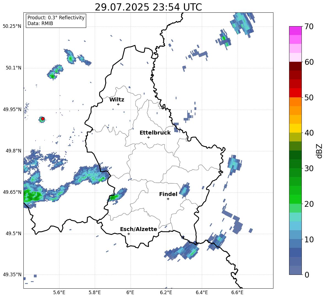Select the Ettelbruck city label

[x=155, y=133]
